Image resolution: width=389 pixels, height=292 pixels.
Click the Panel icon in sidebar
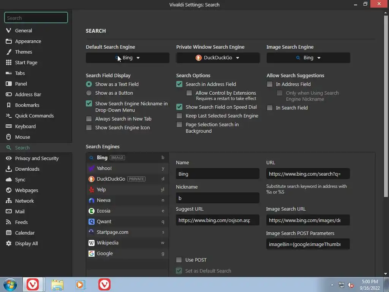pos(9,84)
